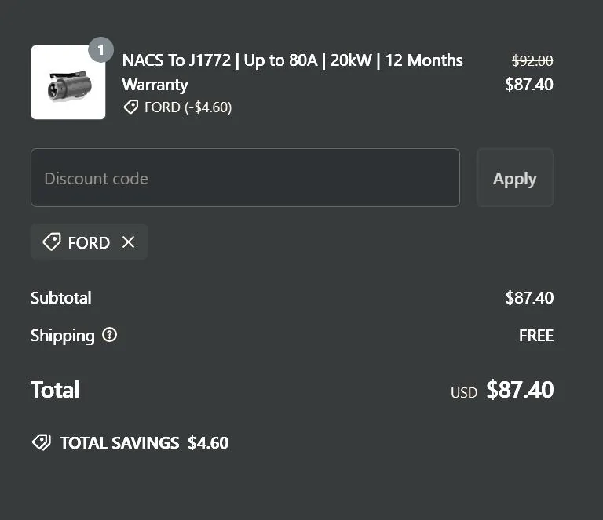The width and height of the screenshot is (603, 520).
Task: Click the crossed-out $92.00 original price
Action: 532,60
